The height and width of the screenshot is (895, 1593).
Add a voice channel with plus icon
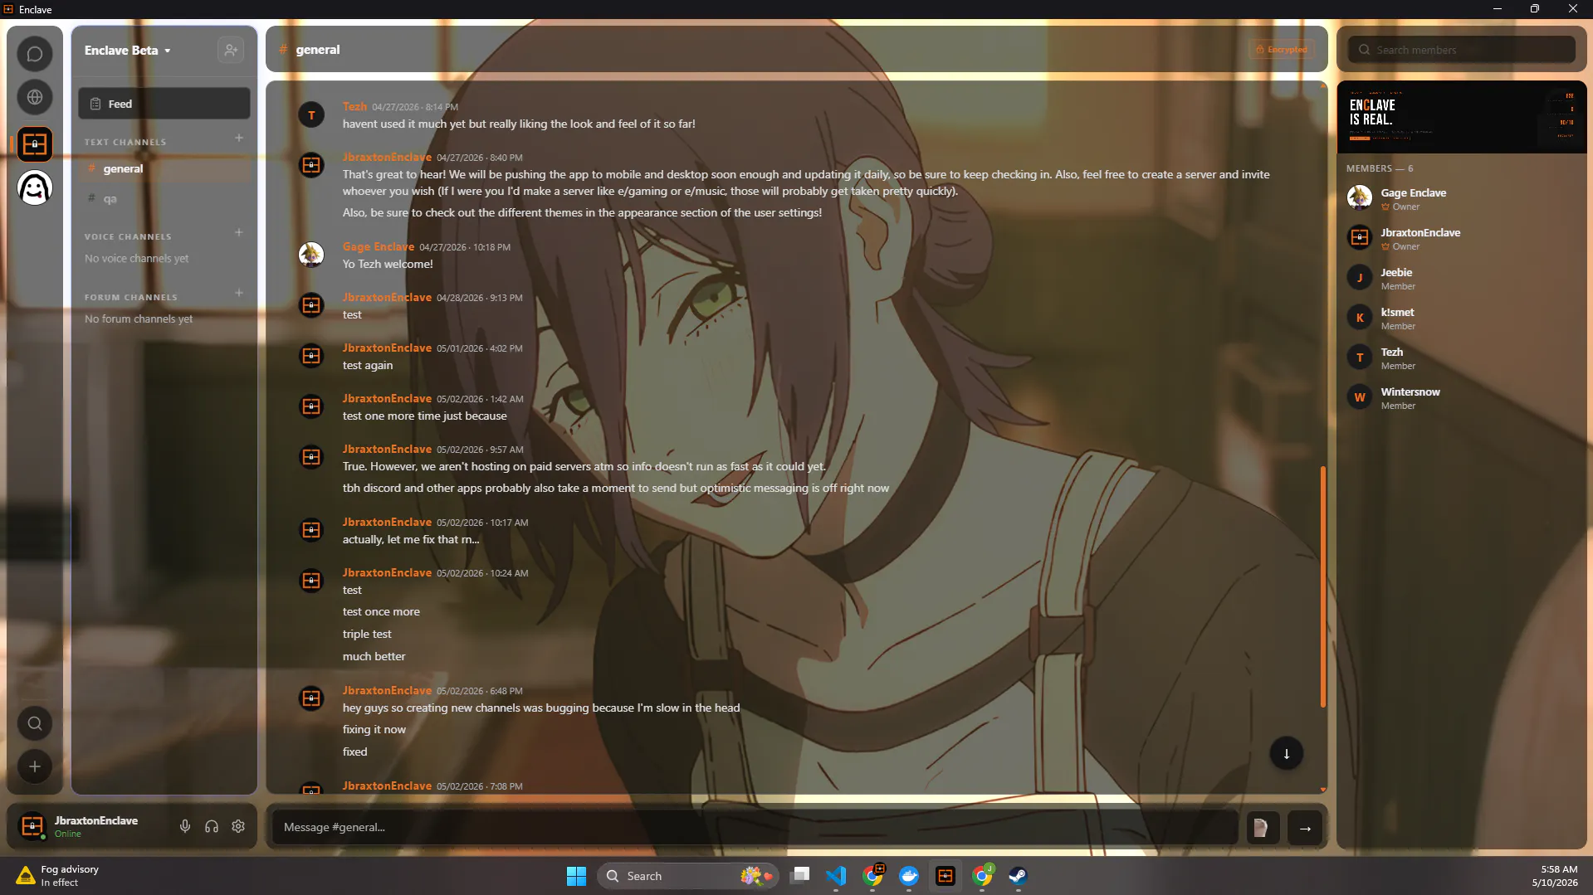[239, 233]
